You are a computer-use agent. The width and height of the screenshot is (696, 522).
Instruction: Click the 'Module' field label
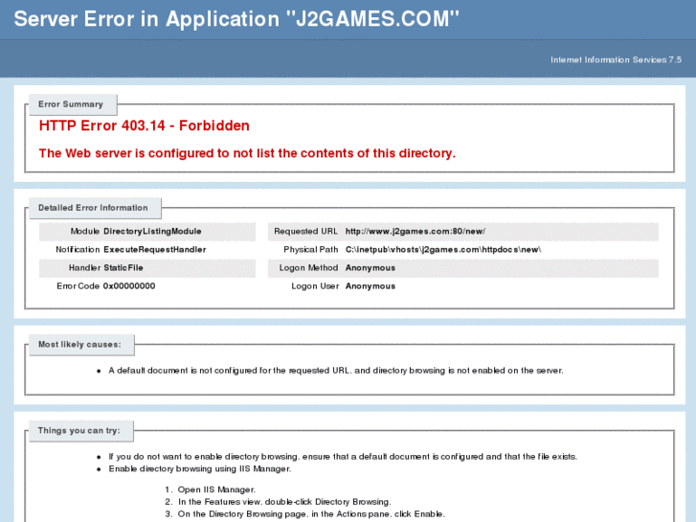tap(85, 232)
